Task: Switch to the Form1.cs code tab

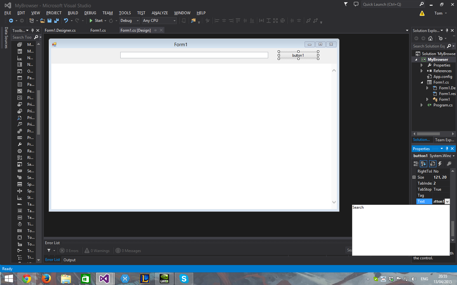Action: point(98,30)
